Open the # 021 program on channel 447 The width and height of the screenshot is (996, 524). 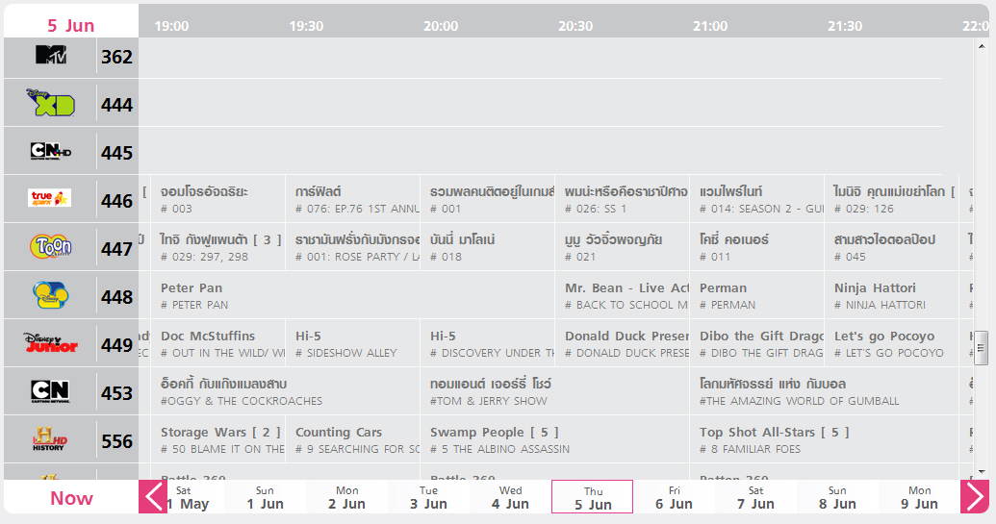[x=622, y=247]
